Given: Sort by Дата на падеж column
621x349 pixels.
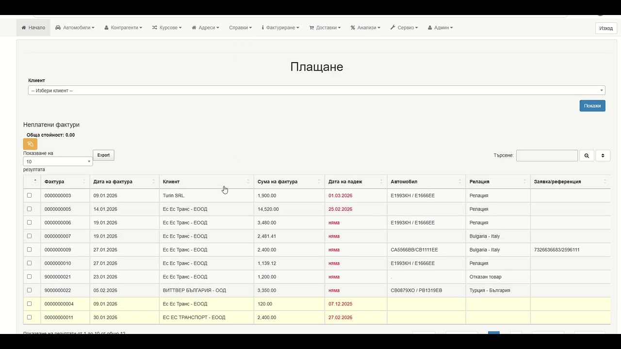Looking at the screenshot, I should (356, 182).
